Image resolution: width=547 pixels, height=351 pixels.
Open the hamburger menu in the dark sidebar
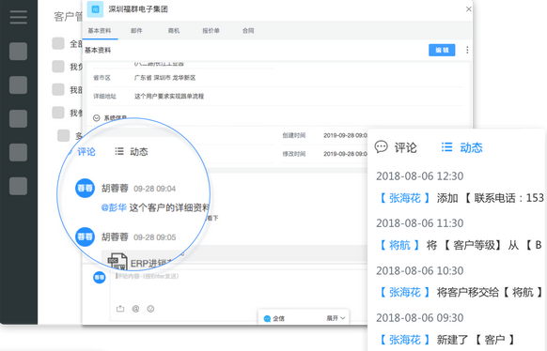pos(19,17)
